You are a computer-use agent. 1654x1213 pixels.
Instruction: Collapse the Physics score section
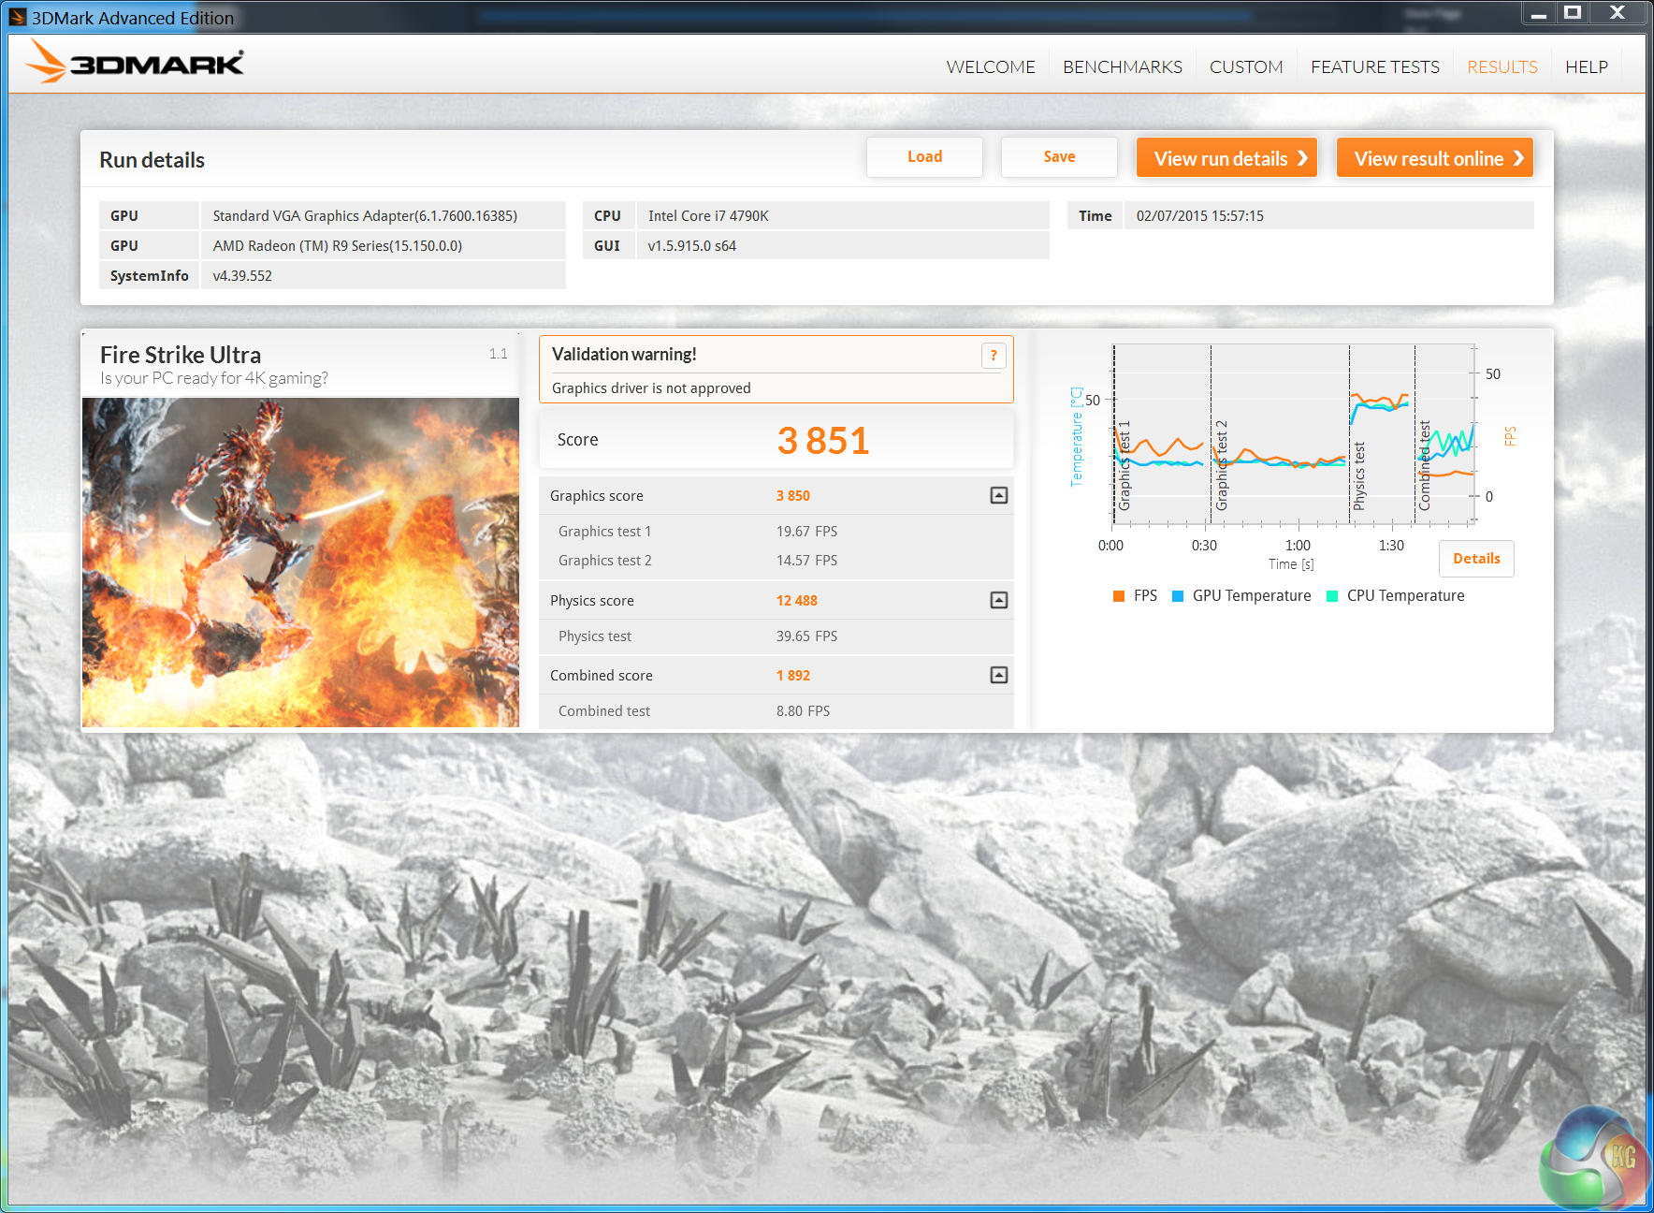998,601
